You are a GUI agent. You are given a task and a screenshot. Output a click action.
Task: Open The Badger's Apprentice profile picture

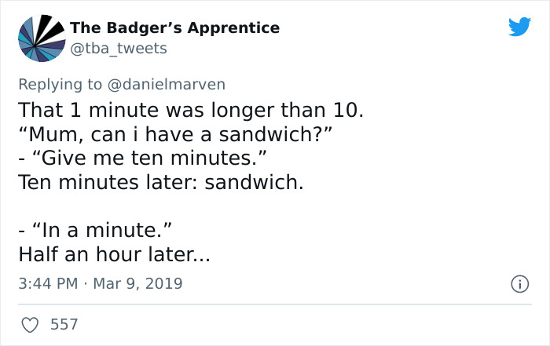point(38,38)
